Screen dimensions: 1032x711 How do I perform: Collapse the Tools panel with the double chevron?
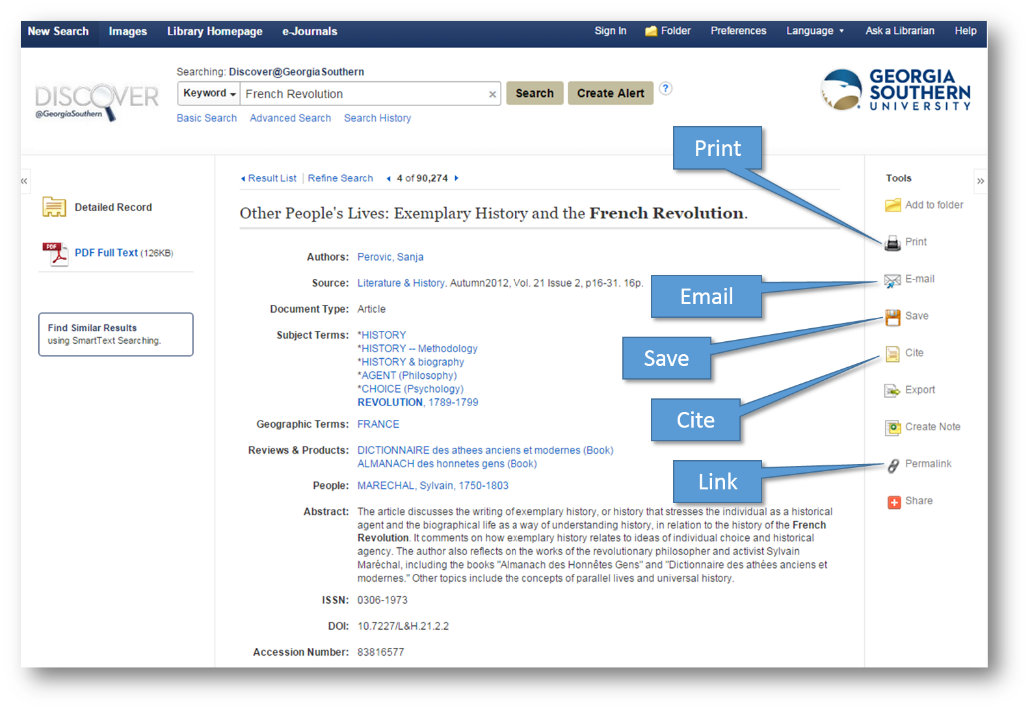(980, 181)
